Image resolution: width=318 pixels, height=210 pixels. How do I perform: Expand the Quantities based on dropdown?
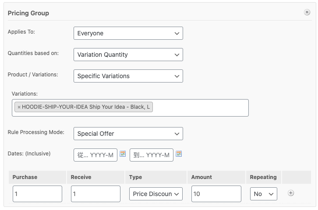coord(128,55)
